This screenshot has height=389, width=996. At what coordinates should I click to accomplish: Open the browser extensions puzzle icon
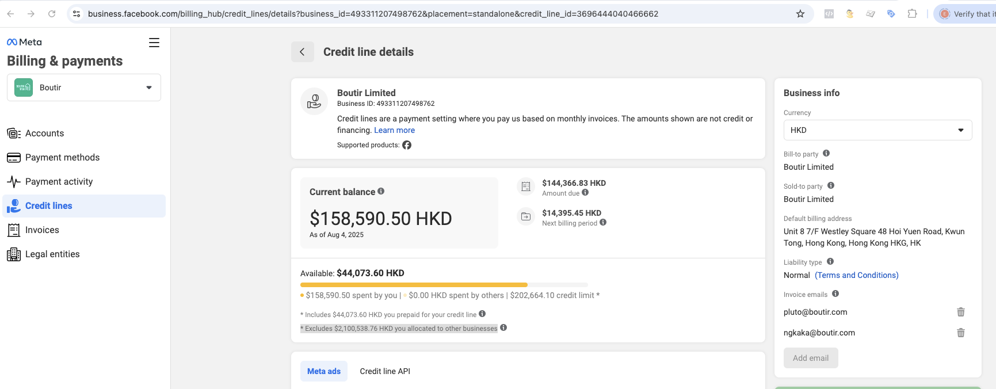click(912, 14)
